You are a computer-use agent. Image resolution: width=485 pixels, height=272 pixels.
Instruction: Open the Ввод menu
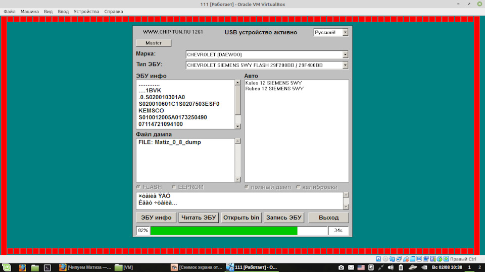click(63, 12)
